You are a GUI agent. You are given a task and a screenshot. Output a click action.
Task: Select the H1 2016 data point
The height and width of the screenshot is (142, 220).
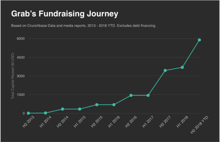(x=114, y=105)
